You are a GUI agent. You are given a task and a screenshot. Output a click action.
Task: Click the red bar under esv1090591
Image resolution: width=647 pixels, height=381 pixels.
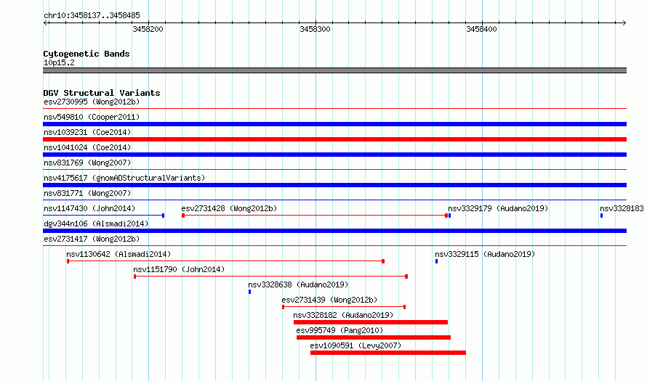pyautogui.click(x=388, y=353)
